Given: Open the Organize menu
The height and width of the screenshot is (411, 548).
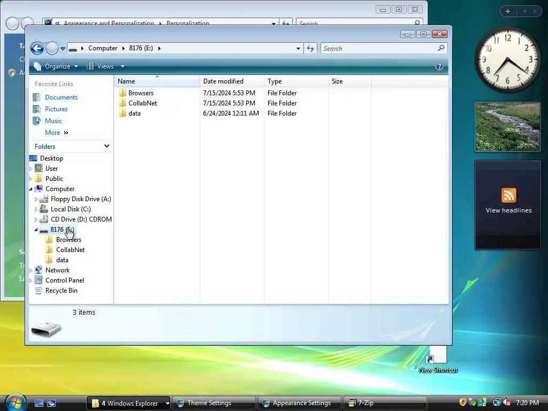Looking at the screenshot, I should (56, 66).
